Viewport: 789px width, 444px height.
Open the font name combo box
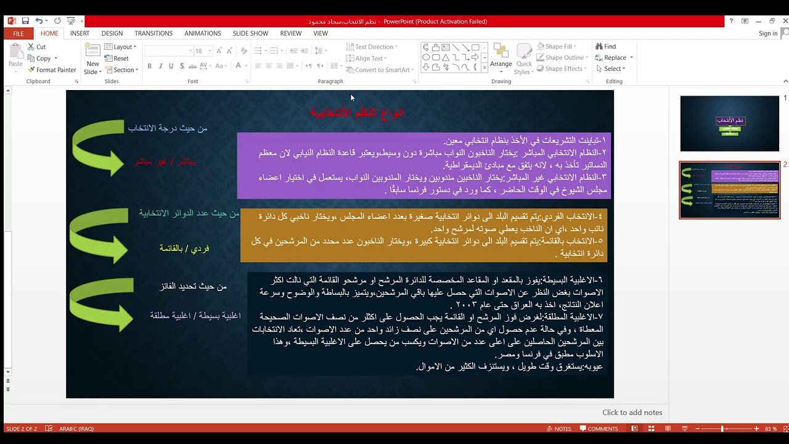point(169,51)
